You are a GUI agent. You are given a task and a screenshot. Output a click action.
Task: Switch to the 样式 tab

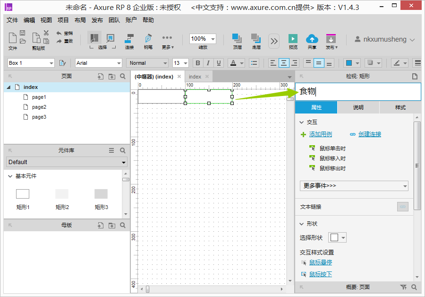tap(400, 107)
